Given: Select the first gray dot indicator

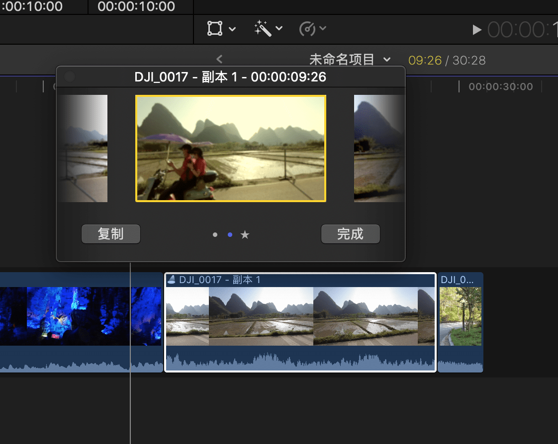Looking at the screenshot, I should (x=215, y=235).
